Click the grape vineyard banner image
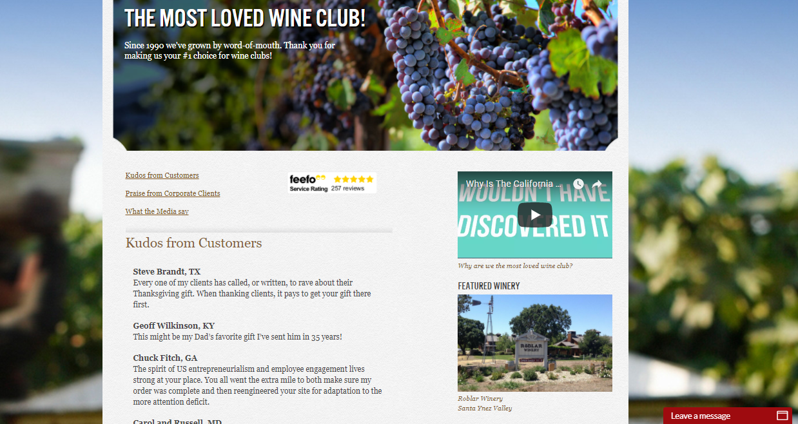The width and height of the screenshot is (798, 424). [x=365, y=75]
